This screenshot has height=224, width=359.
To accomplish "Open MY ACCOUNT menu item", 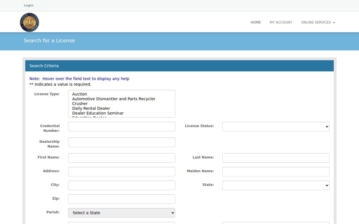I will [x=281, y=22].
